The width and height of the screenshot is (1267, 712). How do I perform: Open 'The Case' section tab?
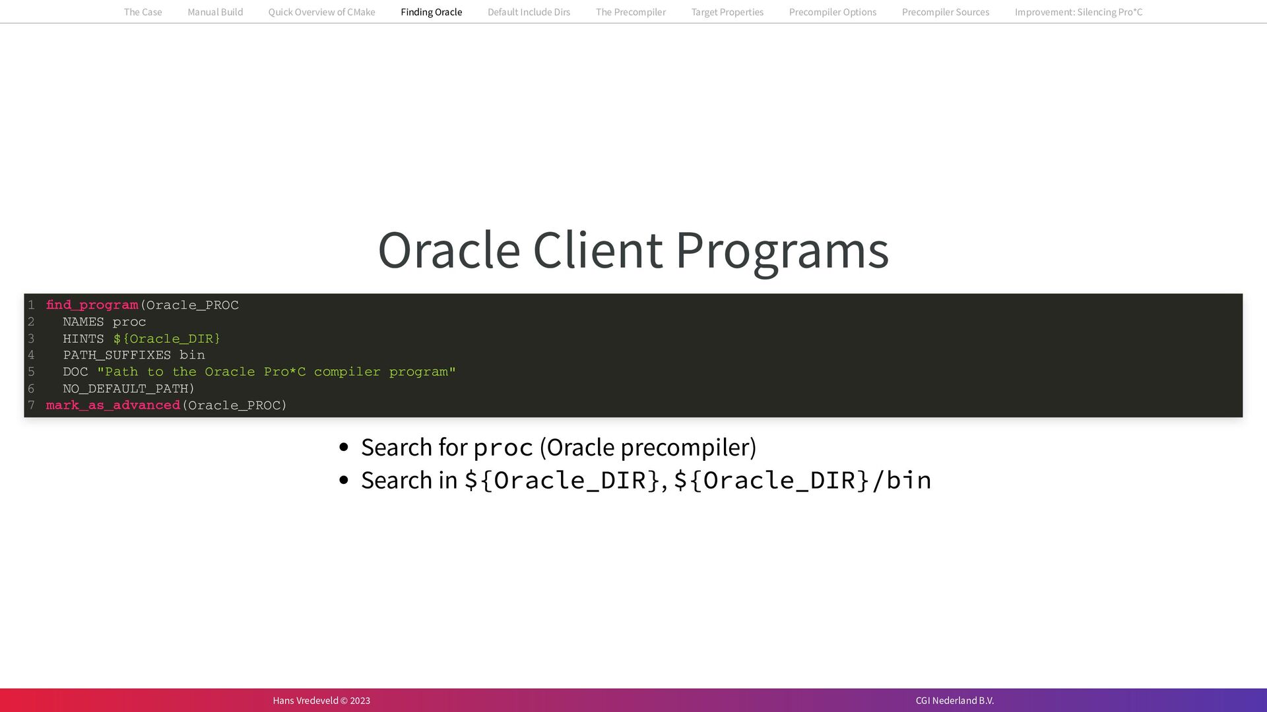point(143,12)
